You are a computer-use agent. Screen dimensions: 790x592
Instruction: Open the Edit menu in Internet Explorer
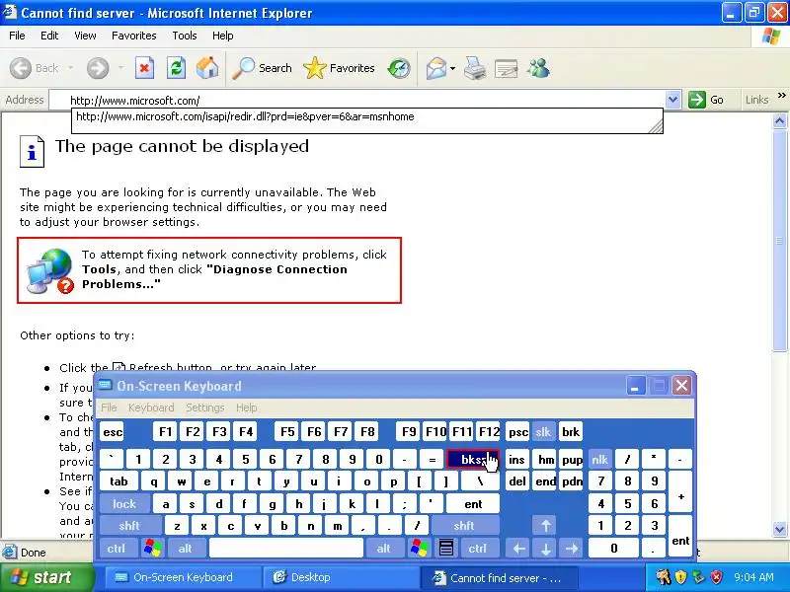[49, 36]
